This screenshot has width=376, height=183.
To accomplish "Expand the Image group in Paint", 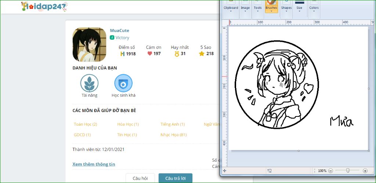I will pos(245,9).
